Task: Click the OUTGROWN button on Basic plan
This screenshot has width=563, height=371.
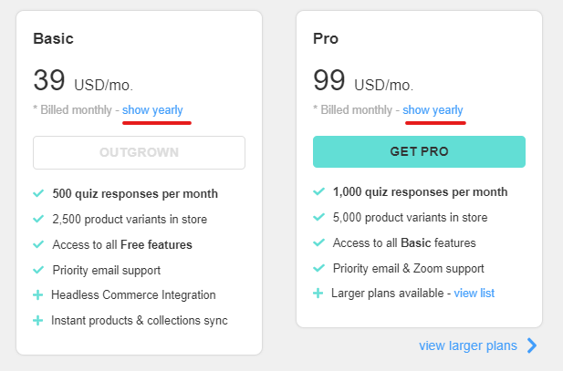Action: (139, 152)
